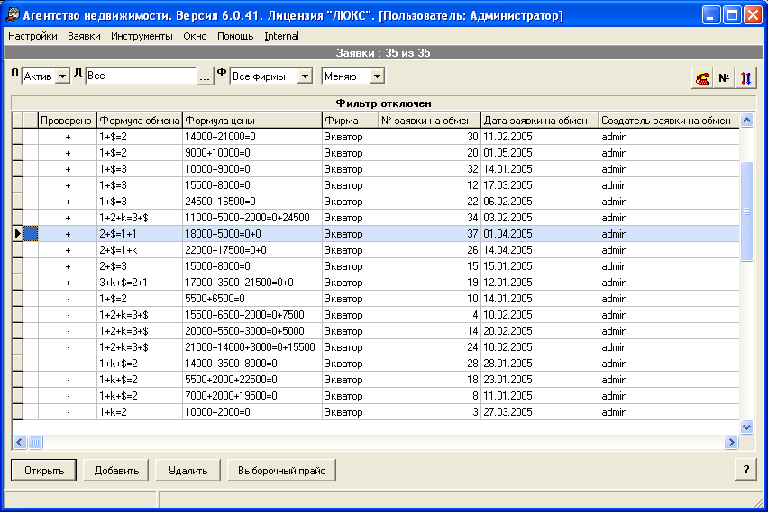This screenshot has width=768, height=512.
Task: Click the horizontal scrollbar thumb
Action: click(35, 442)
